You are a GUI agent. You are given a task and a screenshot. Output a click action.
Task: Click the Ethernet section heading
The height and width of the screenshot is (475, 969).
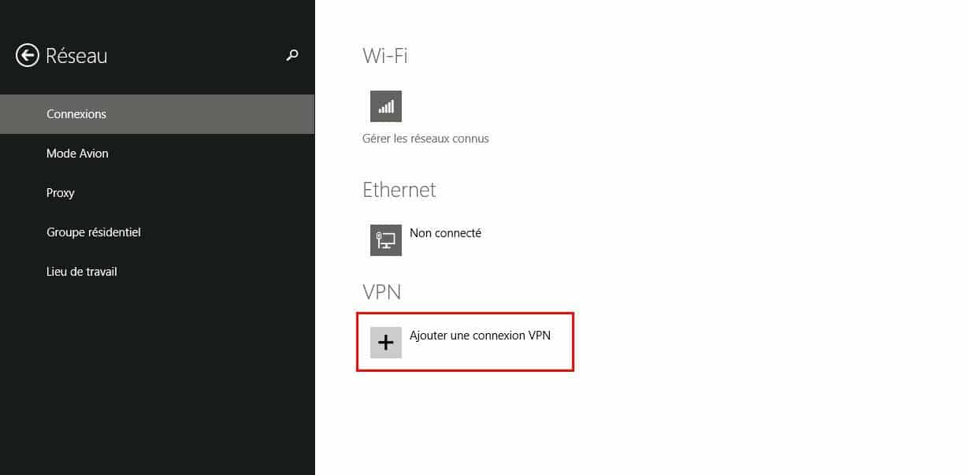tap(399, 190)
